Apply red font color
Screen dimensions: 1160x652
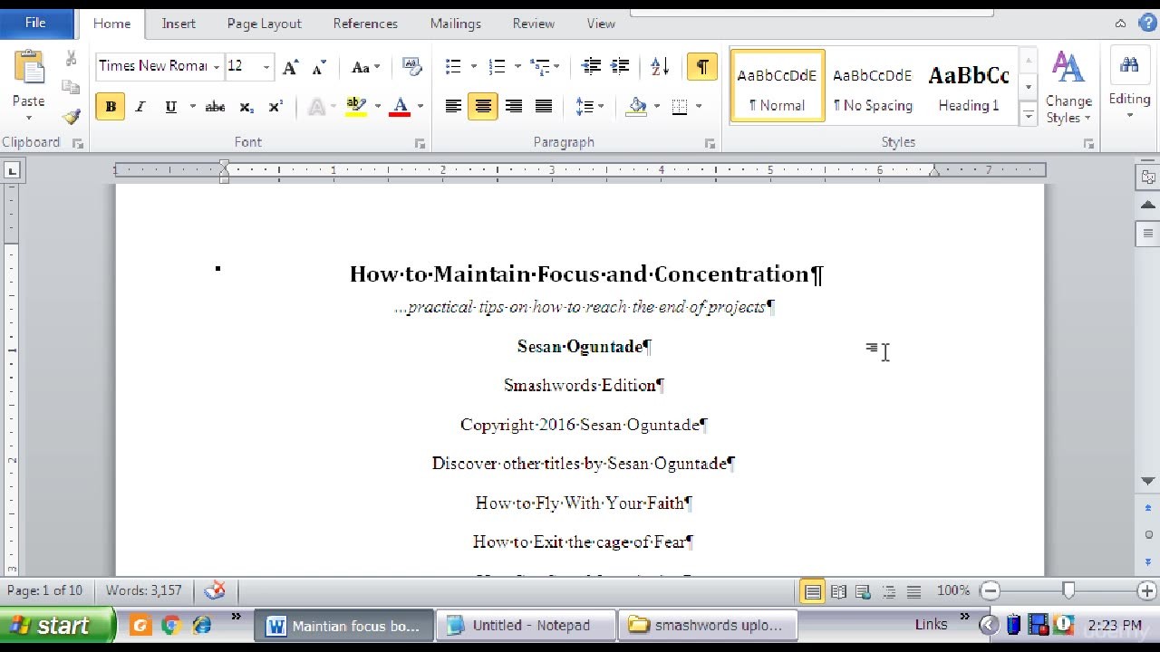coord(400,107)
